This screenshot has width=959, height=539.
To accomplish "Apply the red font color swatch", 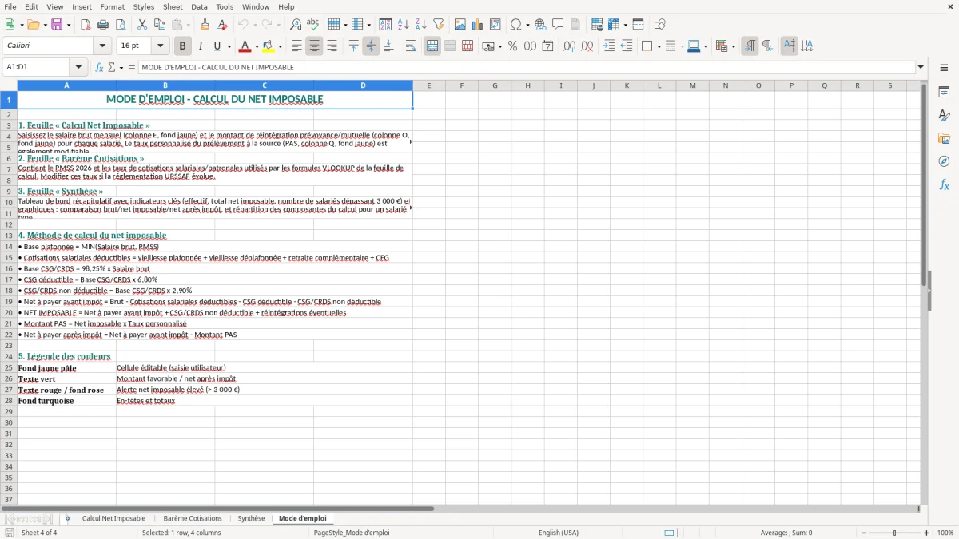I will point(245,46).
